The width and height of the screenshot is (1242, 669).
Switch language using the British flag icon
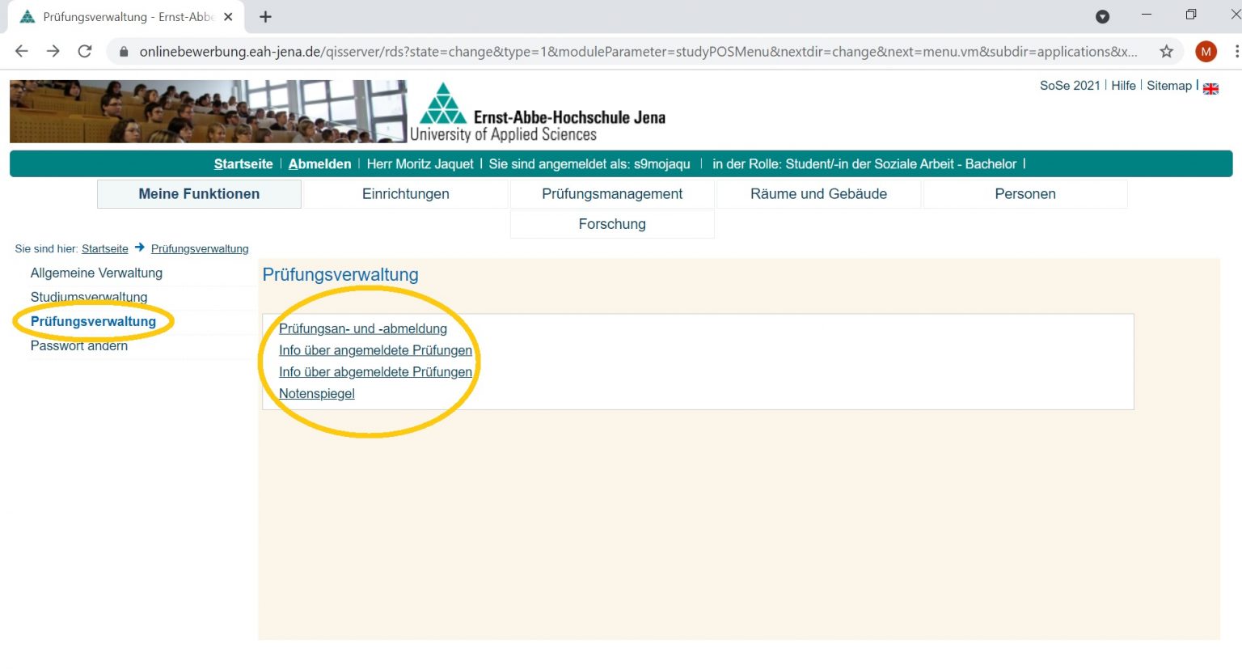1210,89
